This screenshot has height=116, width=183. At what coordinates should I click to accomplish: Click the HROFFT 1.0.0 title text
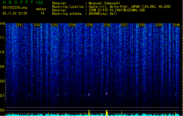[x=23, y=2]
